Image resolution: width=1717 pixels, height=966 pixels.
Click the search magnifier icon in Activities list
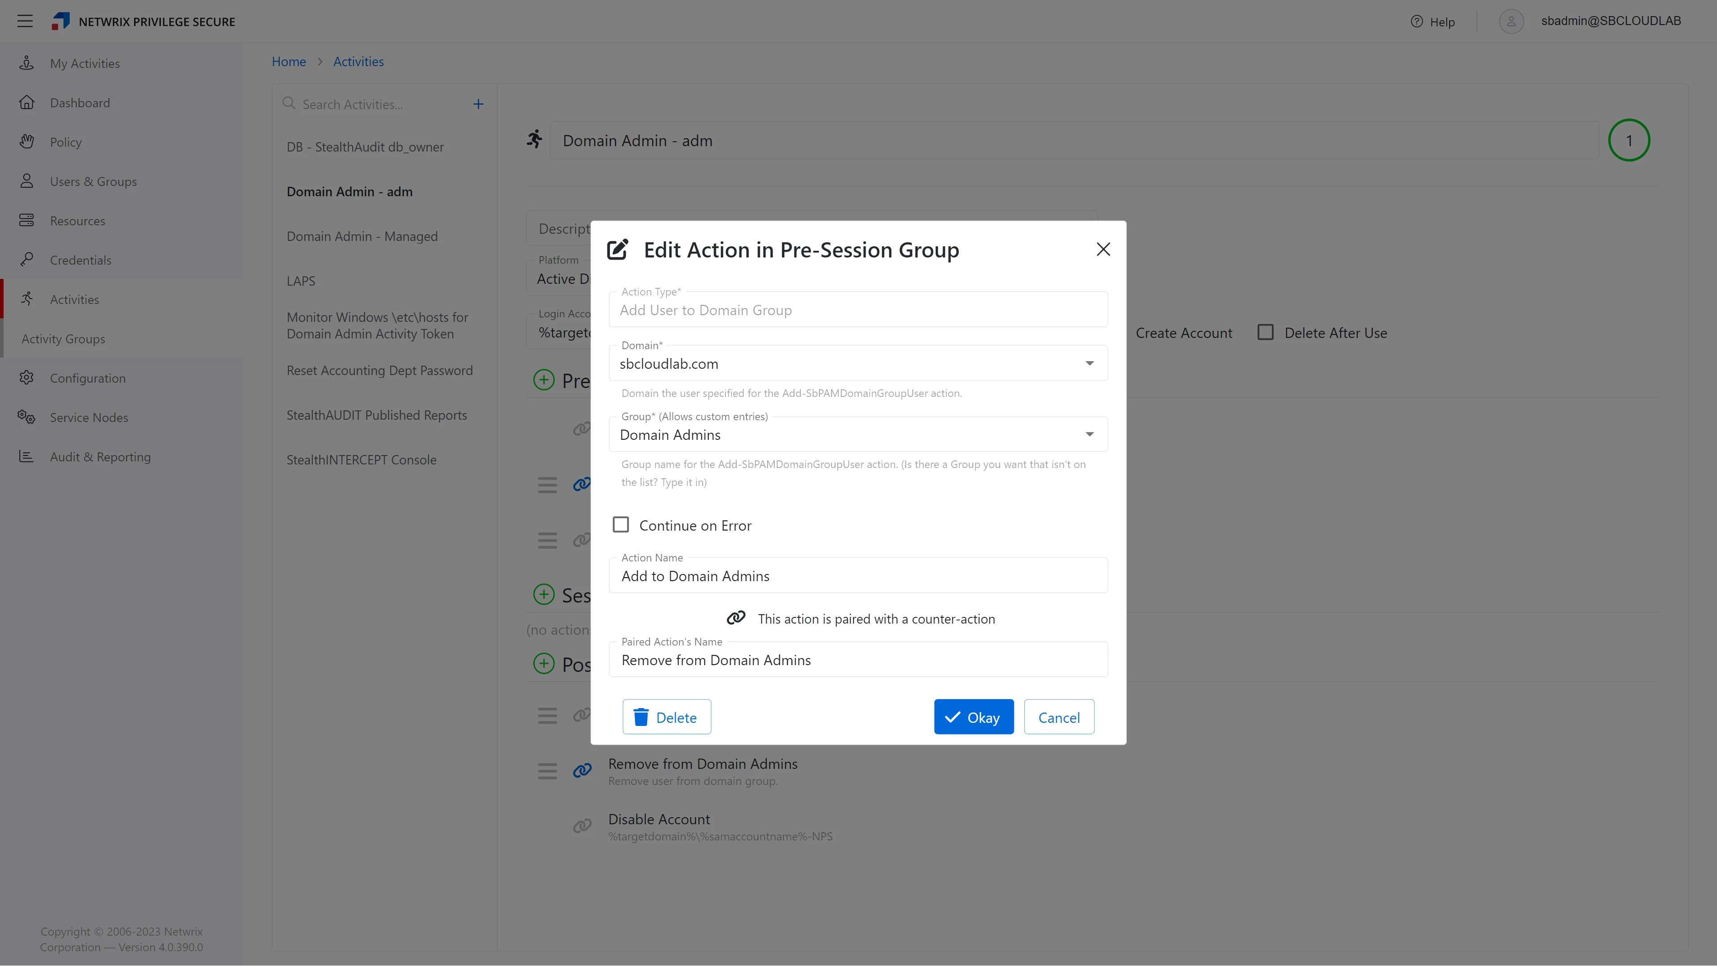(289, 103)
